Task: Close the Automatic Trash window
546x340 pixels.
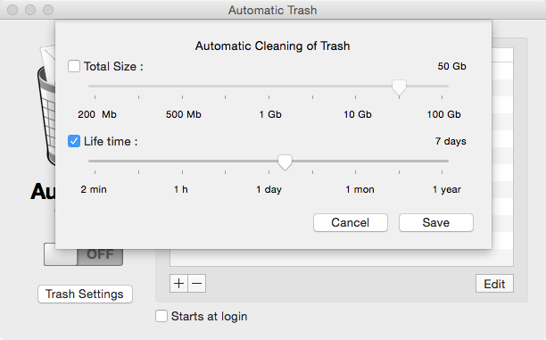Action: pos(12,10)
